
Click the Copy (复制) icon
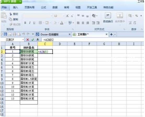point(10,19)
